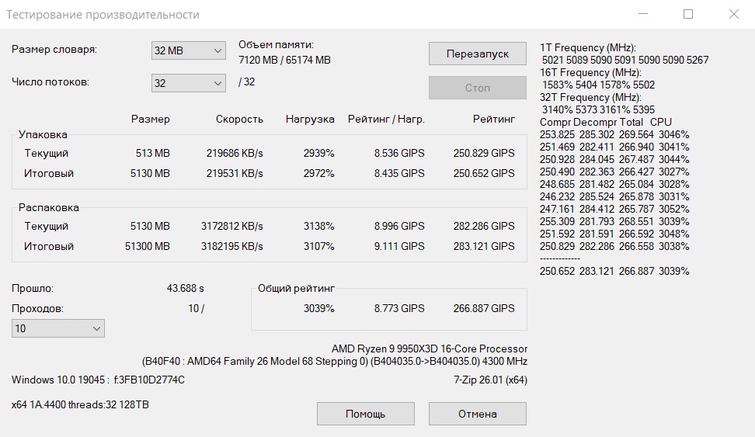
Task: Select the dictionary size arrow chevron
Action: tap(217, 50)
